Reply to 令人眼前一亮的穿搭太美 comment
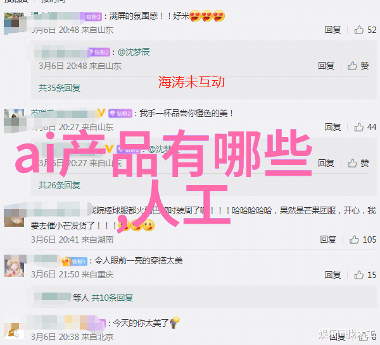The image size is (380, 345). [x=332, y=275]
